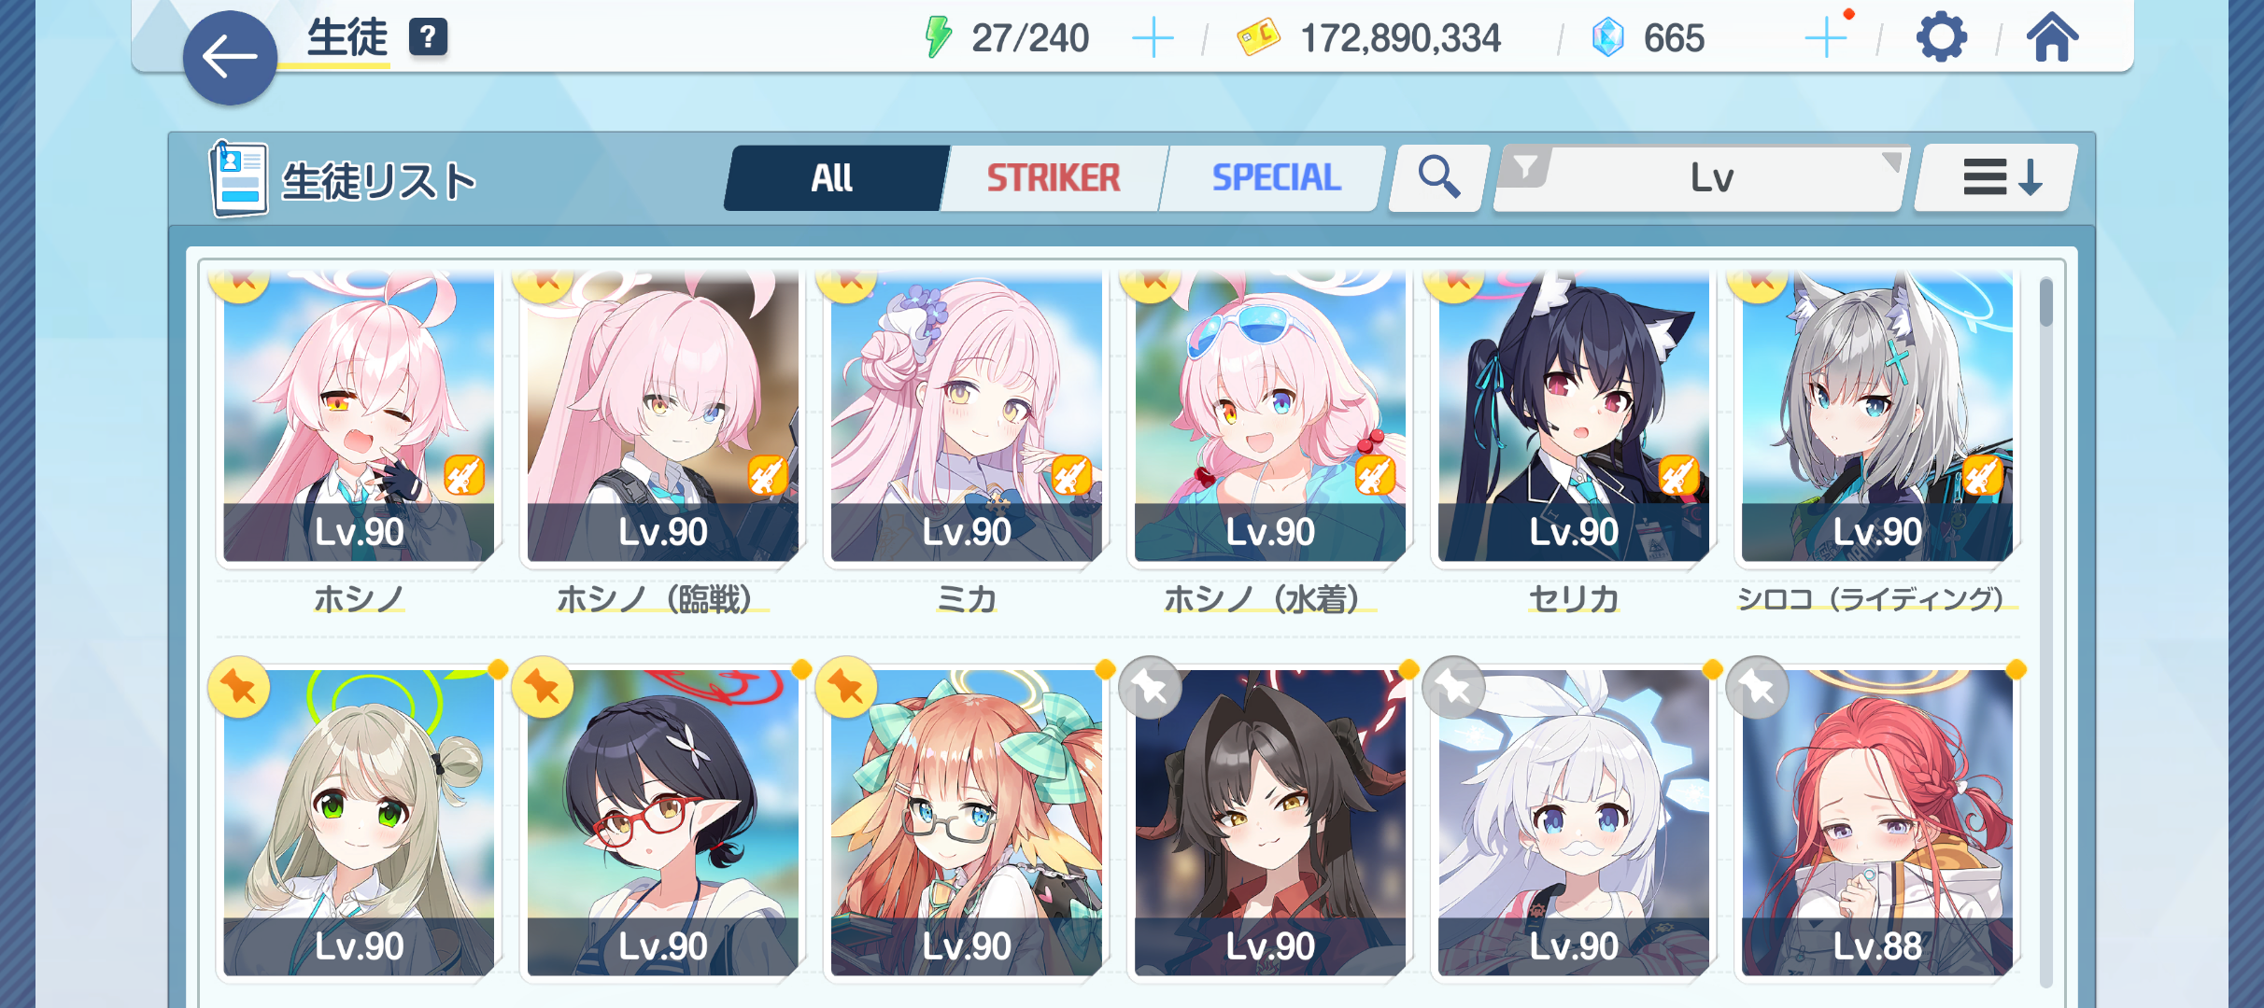Viewport: 2264px width, 1008px height.
Task: Open the settings gear
Action: click(x=1942, y=38)
